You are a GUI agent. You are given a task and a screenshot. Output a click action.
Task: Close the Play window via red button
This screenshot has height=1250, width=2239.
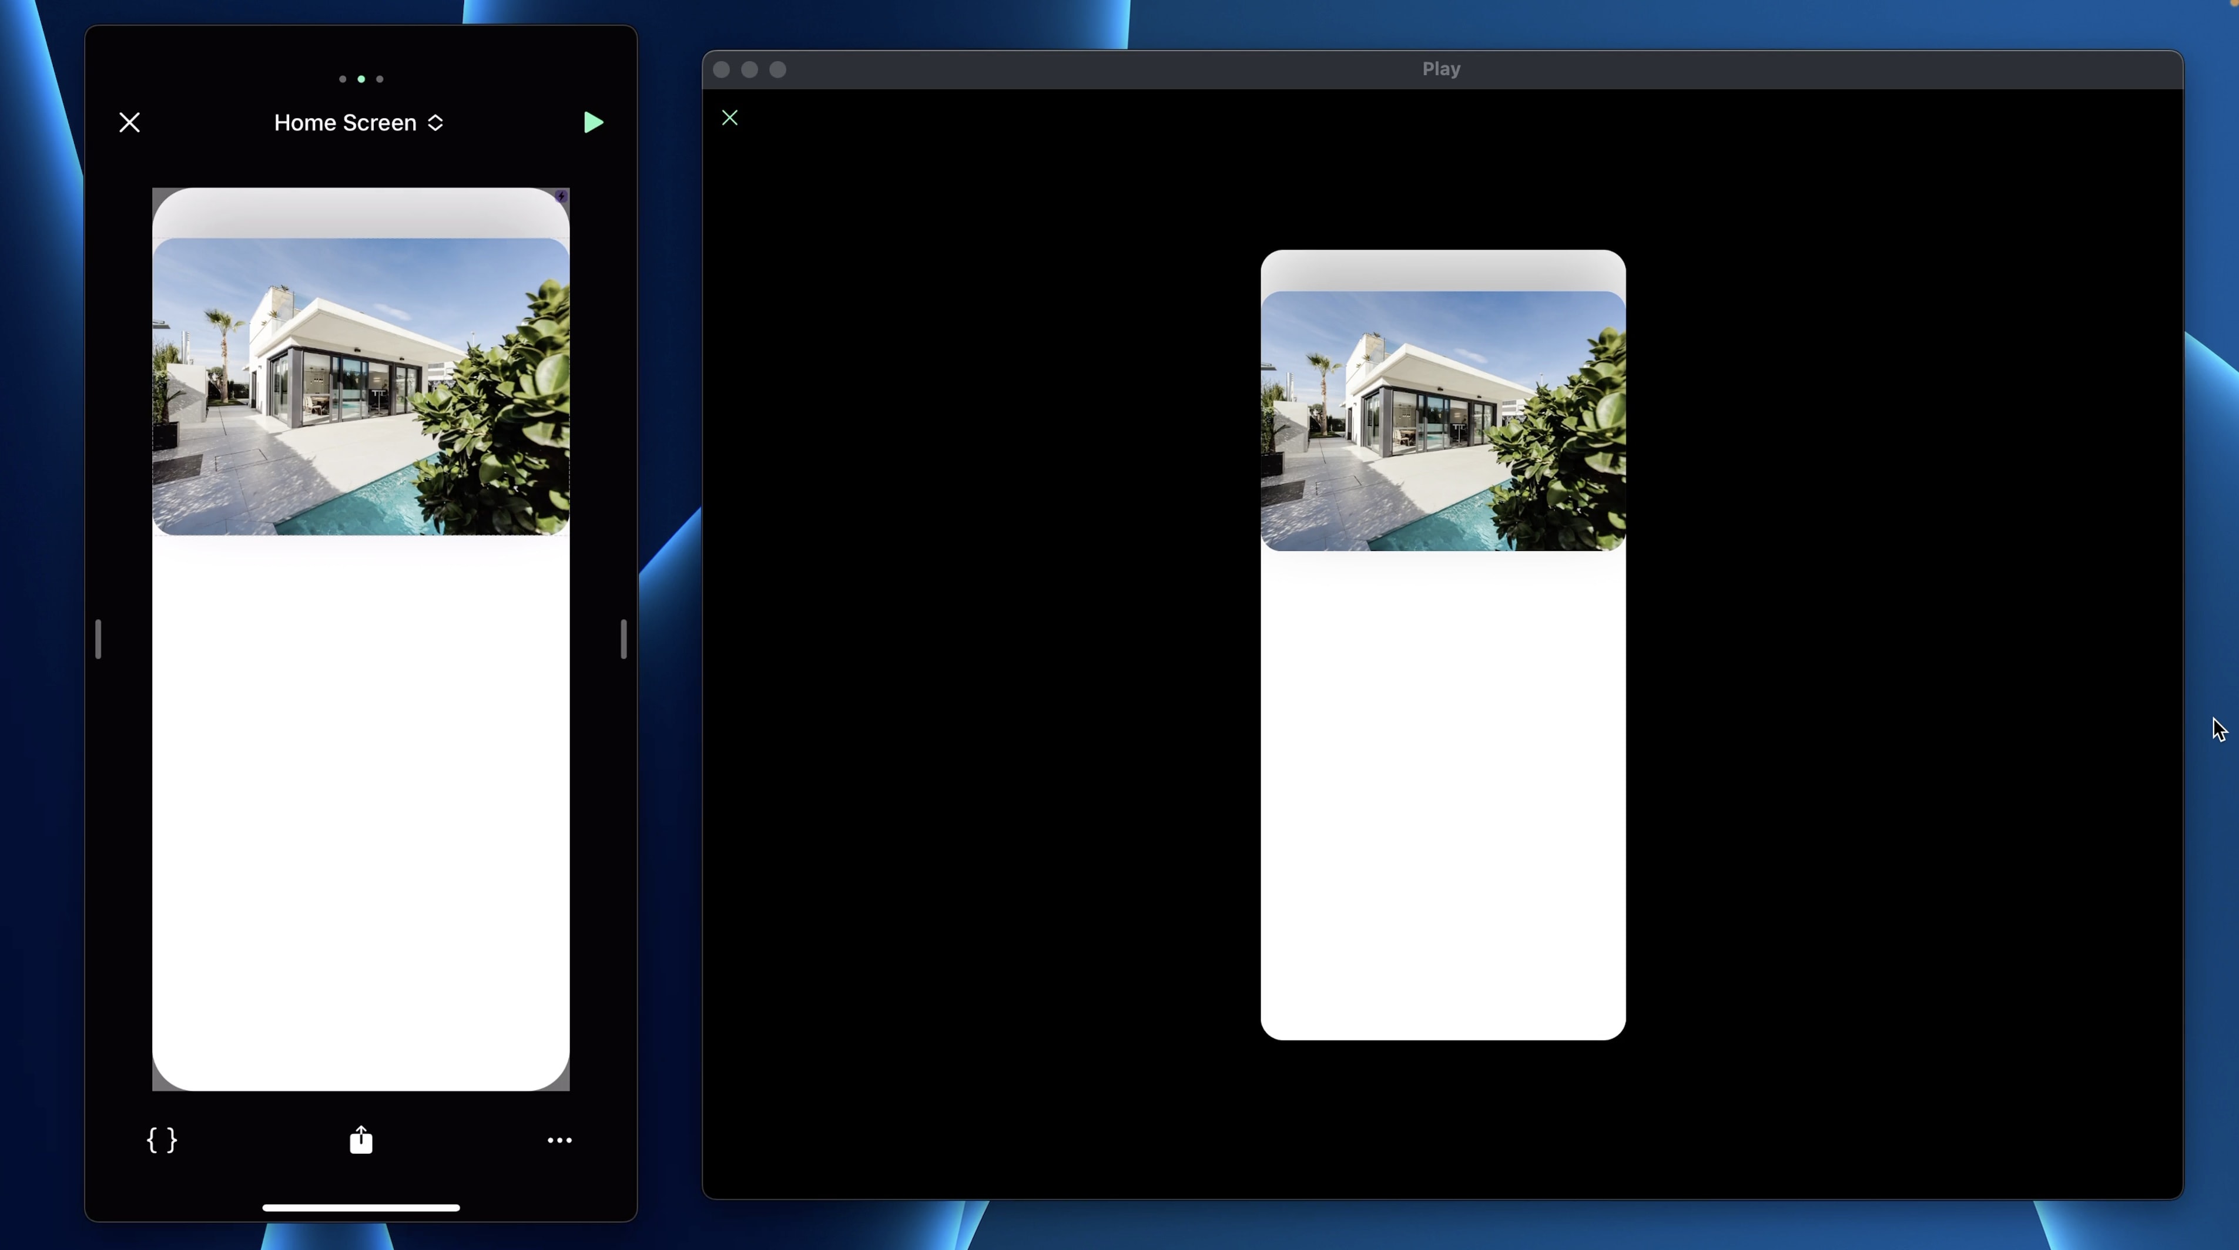click(x=722, y=69)
